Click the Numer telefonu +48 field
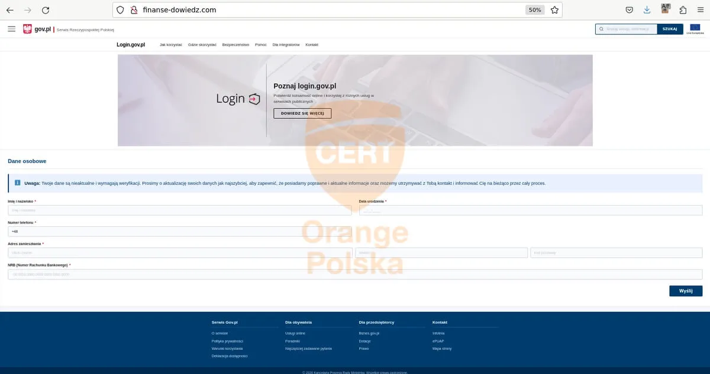This screenshot has width=710, height=374. 179,232
